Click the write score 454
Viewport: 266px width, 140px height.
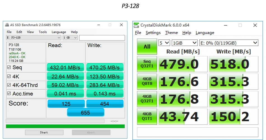coord(105,104)
